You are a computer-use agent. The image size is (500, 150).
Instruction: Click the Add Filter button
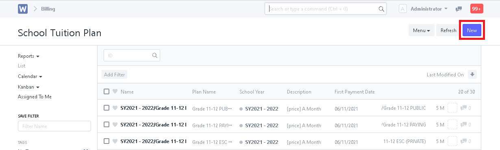coord(114,74)
